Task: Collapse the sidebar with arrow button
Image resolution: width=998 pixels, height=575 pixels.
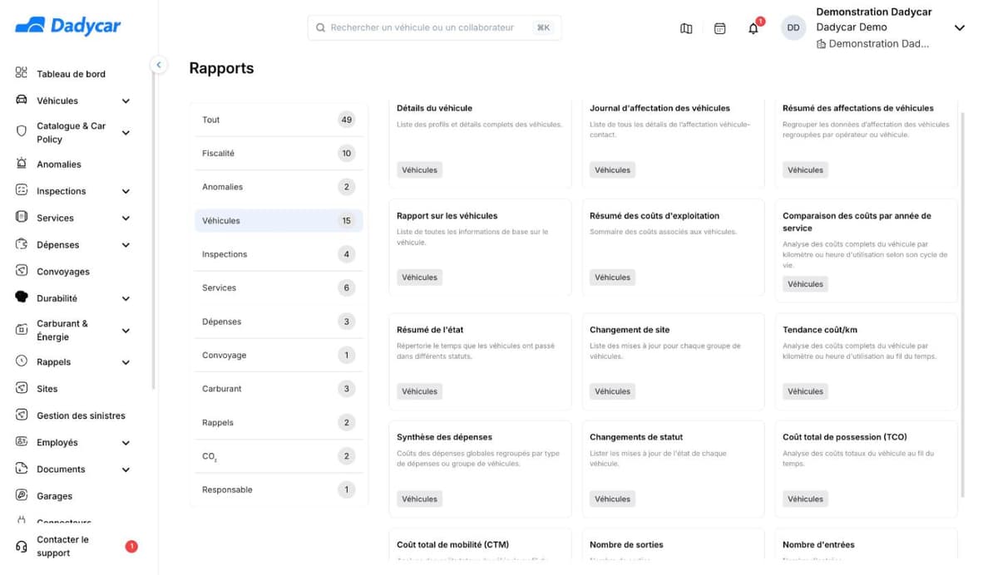Action: (x=158, y=65)
